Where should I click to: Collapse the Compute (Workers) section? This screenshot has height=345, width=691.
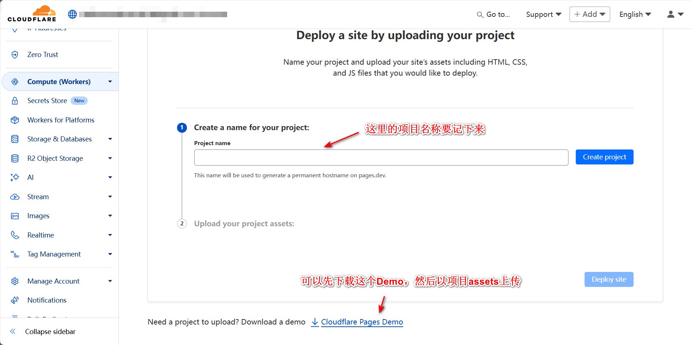click(110, 81)
